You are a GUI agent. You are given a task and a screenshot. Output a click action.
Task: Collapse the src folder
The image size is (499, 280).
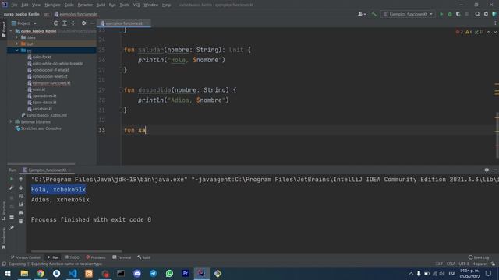(x=17, y=50)
